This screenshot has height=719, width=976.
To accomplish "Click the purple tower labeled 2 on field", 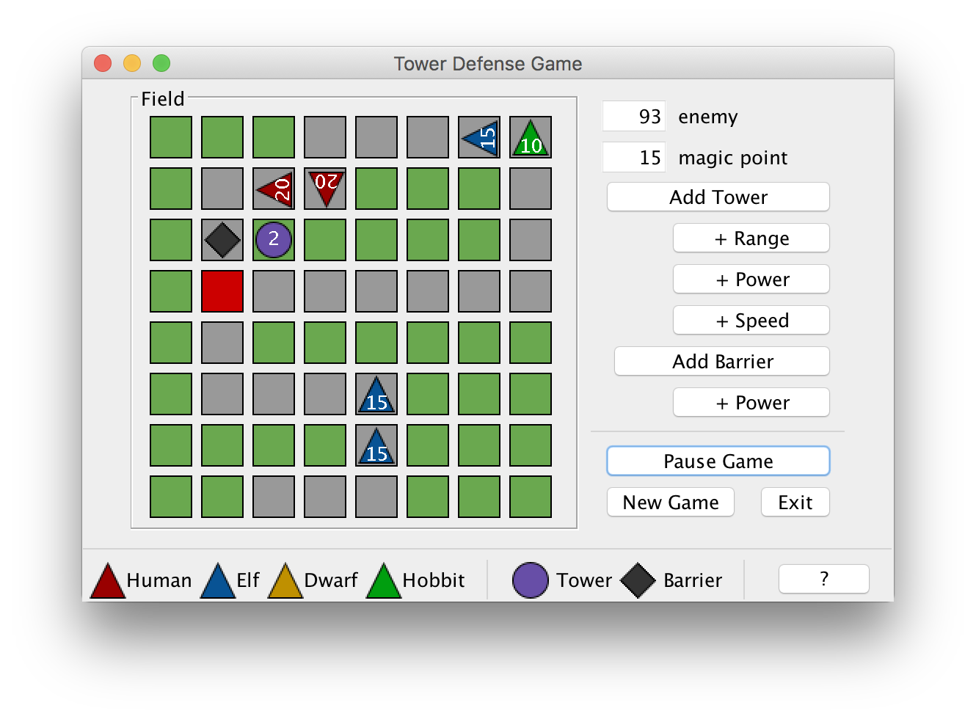I will (x=274, y=240).
